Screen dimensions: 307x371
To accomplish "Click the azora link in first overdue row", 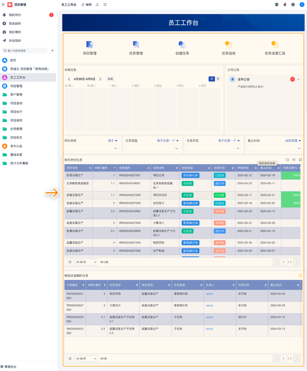I will click(210, 294).
